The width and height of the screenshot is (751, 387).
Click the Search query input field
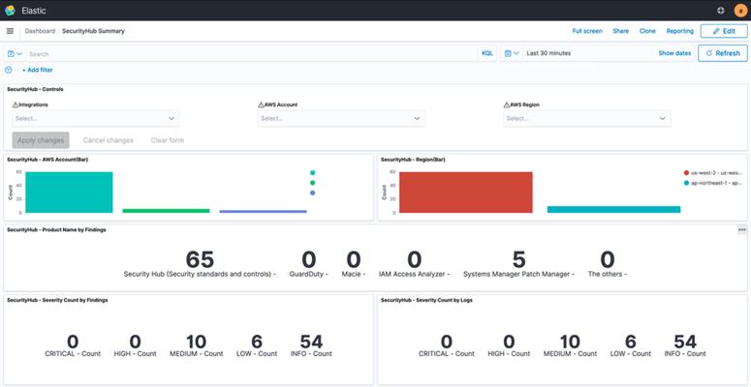click(x=252, y=53)
